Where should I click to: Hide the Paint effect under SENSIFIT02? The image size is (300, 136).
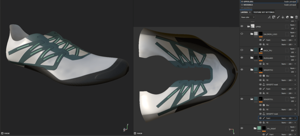pos(260,89)
